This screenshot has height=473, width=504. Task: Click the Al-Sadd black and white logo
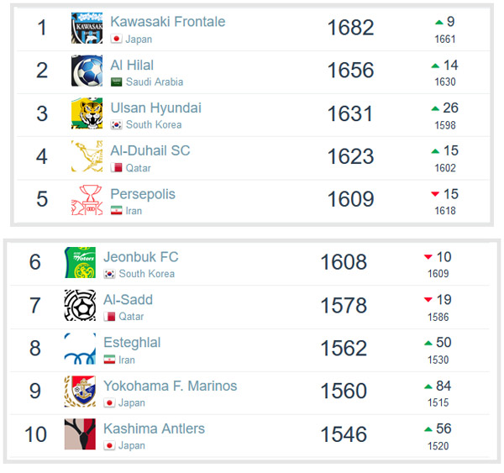click(80, 306)
